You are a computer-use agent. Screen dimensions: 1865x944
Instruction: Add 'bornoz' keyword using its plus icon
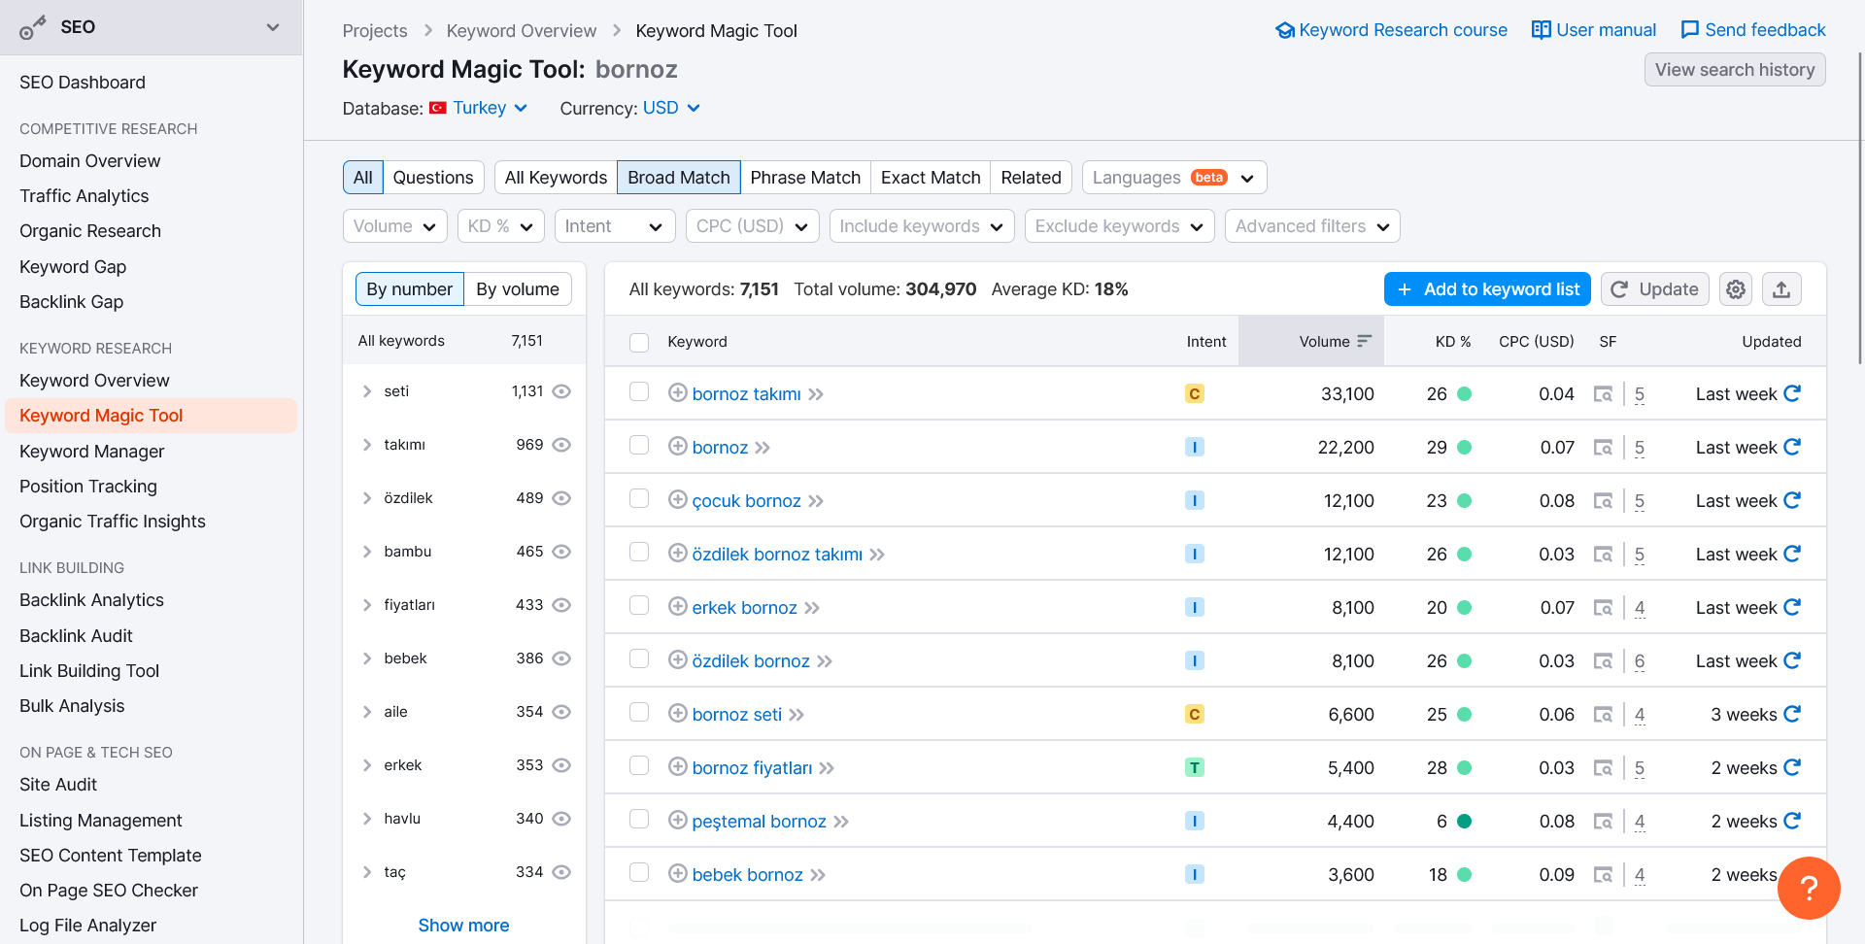coord(678,447)
